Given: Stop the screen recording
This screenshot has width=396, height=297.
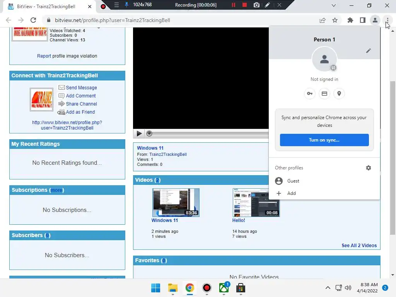Looking at the screenshot, I should pos(244,5).
